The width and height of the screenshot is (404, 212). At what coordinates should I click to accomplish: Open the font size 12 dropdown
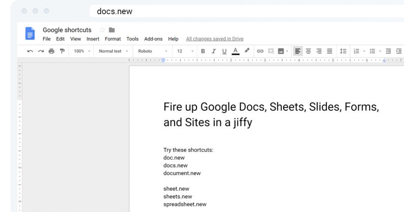point(185,51)
